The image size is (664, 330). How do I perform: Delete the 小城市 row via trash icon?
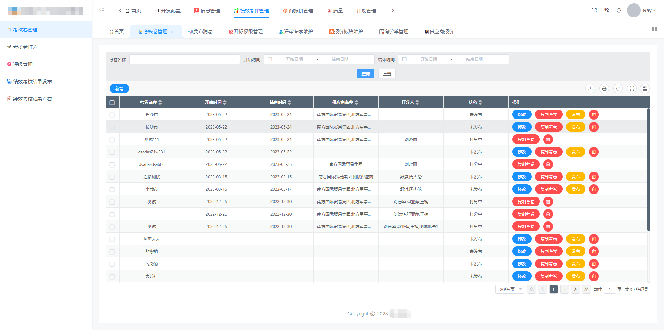594,189
